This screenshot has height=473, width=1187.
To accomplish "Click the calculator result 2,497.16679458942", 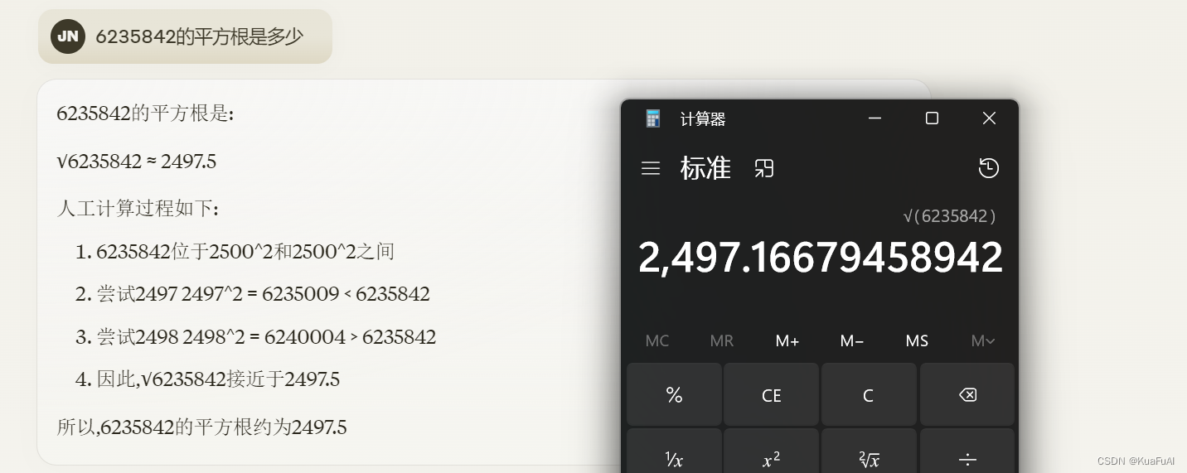I will click(x=820, y=258).
